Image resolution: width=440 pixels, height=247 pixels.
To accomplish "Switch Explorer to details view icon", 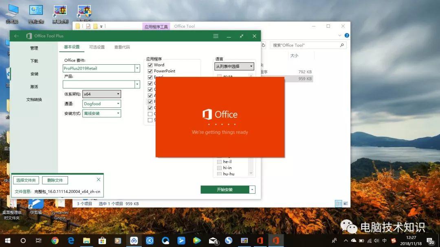I will (x=339, y=203).
